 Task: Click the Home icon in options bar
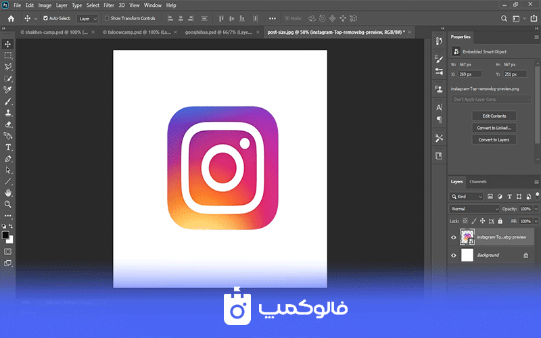click(x=11, y=19)
